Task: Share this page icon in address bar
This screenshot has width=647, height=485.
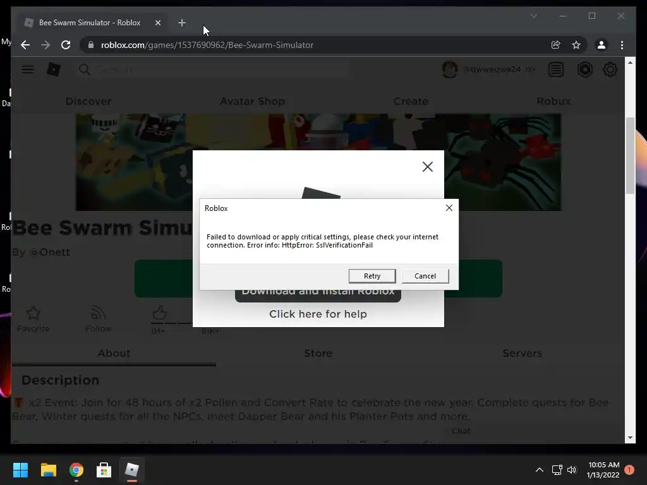Action: (x=555, y=45)
